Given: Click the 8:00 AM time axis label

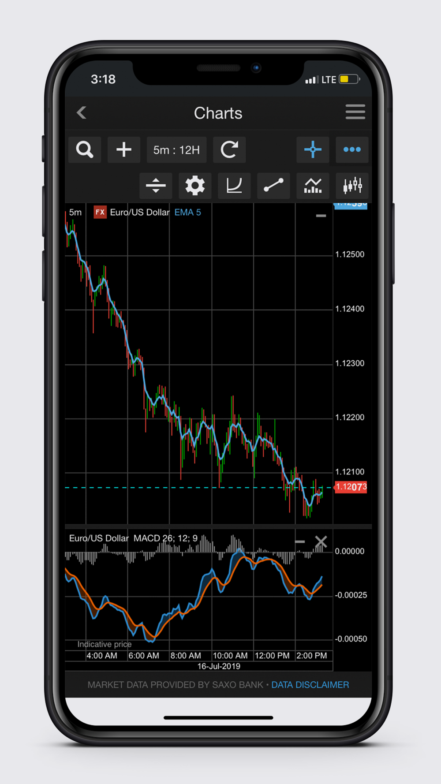Looking at the screenshot, I should click(x=186, y=656).
